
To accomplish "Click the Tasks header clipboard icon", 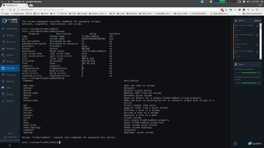I will point(236,64).
